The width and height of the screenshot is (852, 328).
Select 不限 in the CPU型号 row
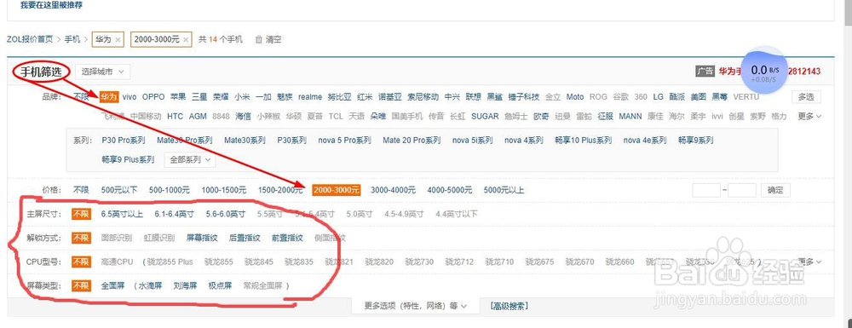coord(81,262)
